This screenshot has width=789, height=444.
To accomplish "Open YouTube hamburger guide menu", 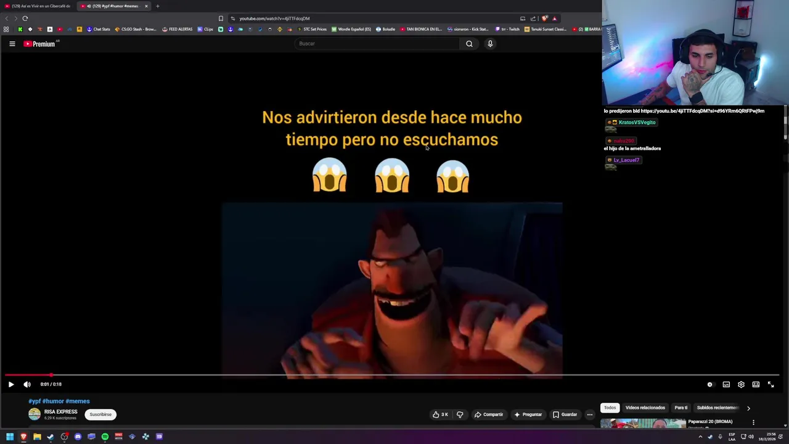I will click(x=12, y=44).
